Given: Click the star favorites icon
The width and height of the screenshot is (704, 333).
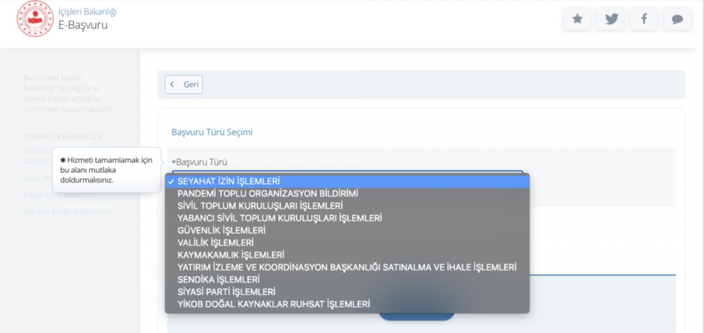Looking at the screenshot, I should (577, 19).
